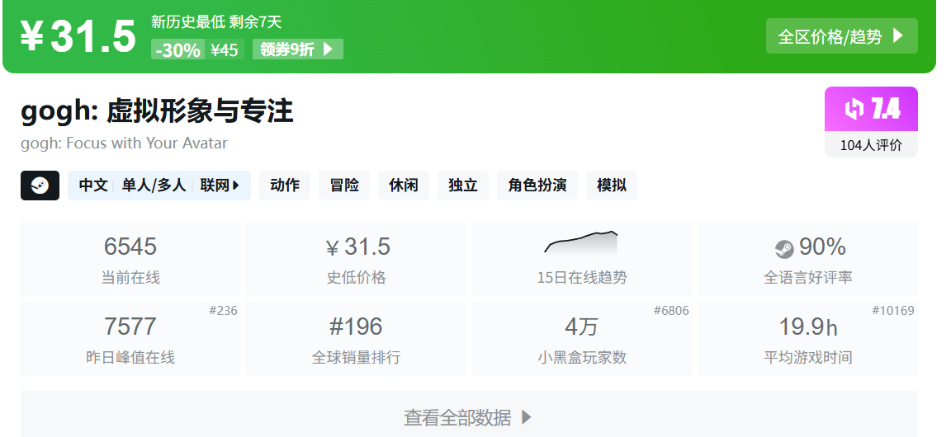Click the 15日在线趋势 chart thumbnail

(581, 242)
